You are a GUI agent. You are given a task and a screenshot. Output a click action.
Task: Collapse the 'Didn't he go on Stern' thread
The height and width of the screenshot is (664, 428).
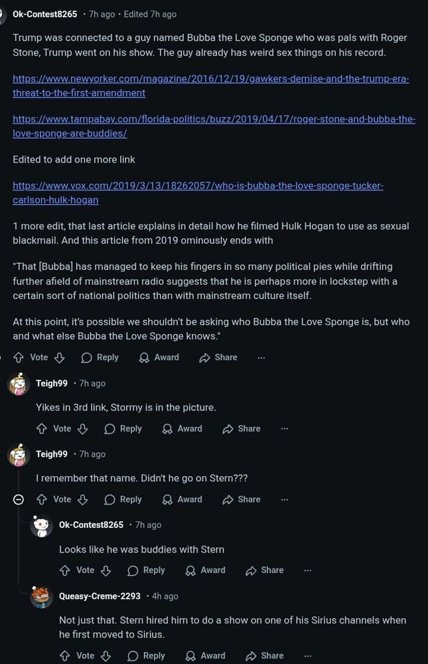[x=18, y=500]
